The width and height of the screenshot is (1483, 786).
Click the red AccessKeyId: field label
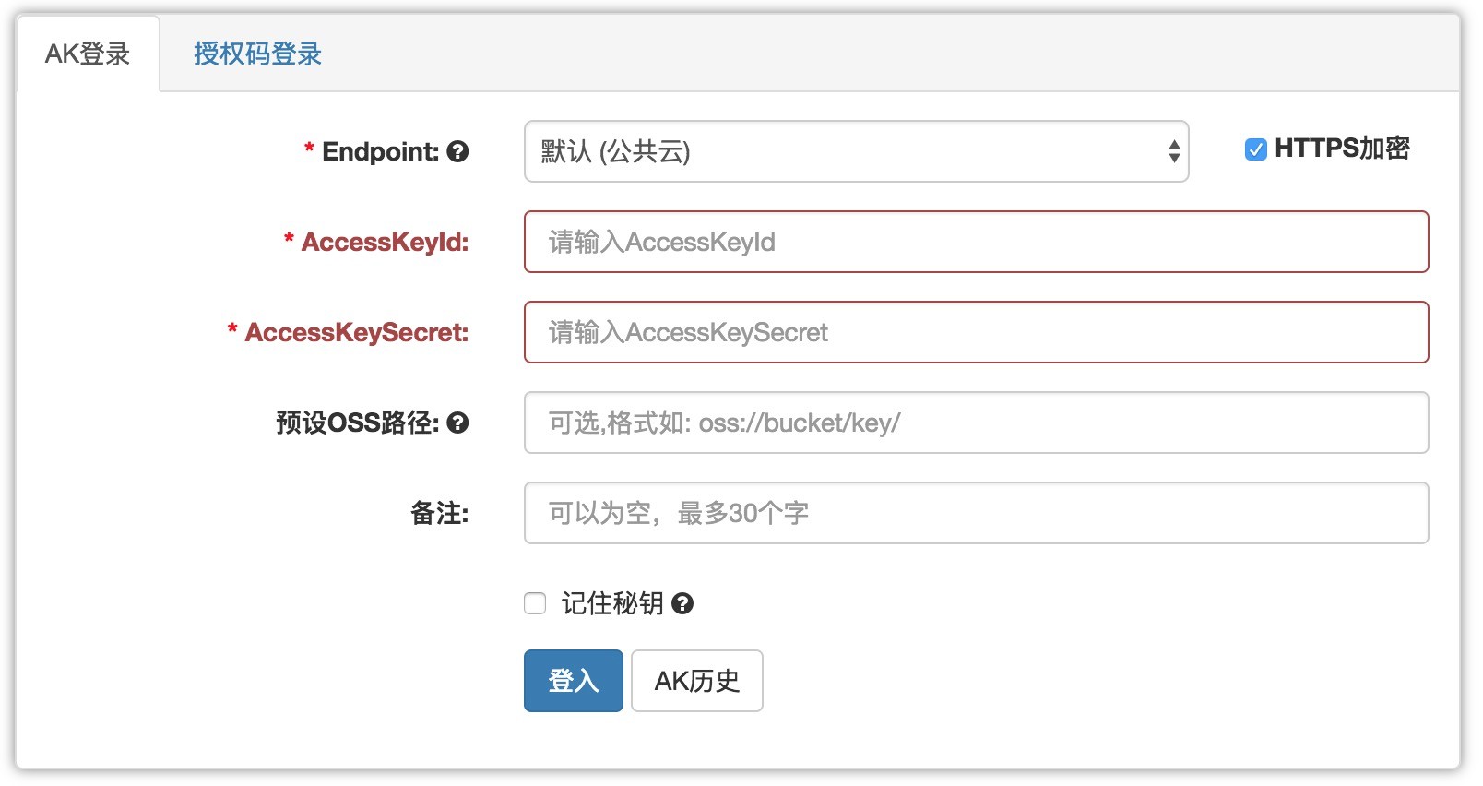[385, 242]
